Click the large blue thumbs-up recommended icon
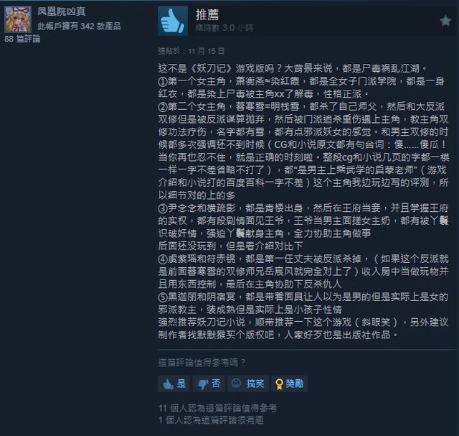 173,21
